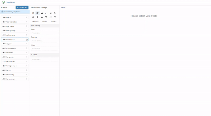Click the drag handle on Order id
This screenshot has height=116, width=211.
click(x=26, y=17)
